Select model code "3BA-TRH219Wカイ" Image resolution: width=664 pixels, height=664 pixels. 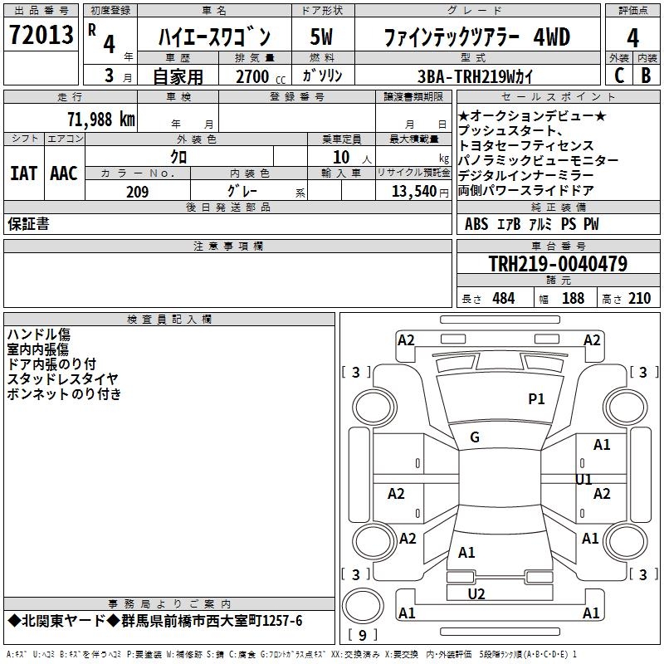[x=475, y=76]
